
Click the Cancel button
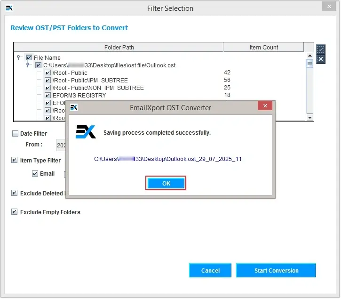click(x=210, y=271)
